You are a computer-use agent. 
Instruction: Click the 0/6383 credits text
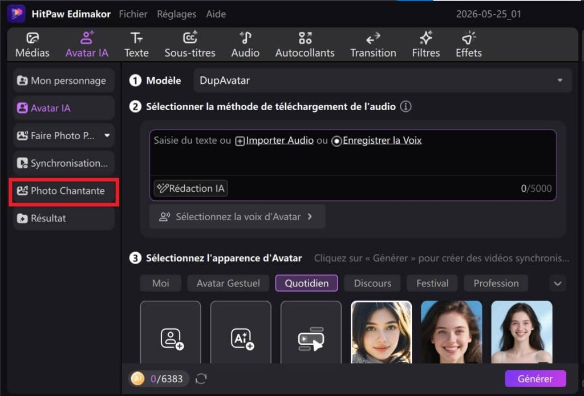click(167, 379)
